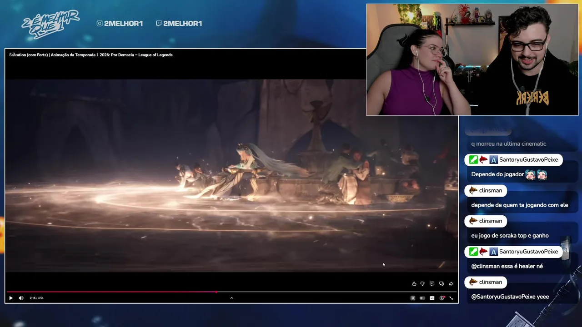
Task: Click username above 'Depende do jogador'
Action: pos(528,160)
